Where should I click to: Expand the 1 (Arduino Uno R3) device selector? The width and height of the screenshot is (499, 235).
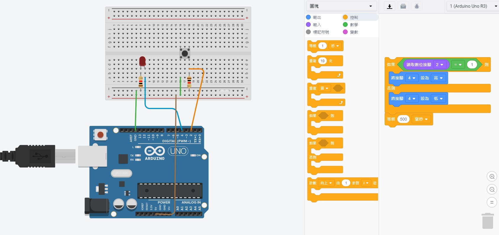(472, 6)
